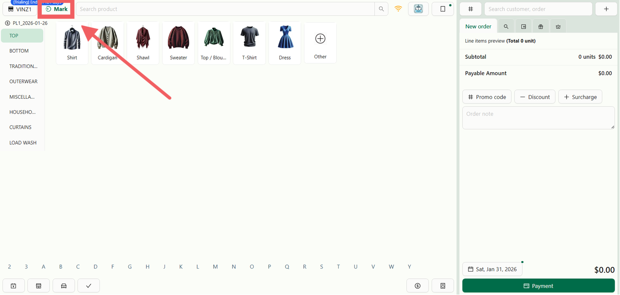Add a Cardigan product
Screen dimensions: 620x295
click(107, 43)
